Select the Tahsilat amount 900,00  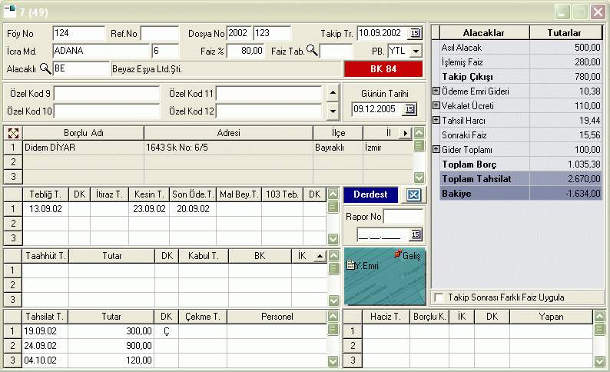(x=111, y=346)
